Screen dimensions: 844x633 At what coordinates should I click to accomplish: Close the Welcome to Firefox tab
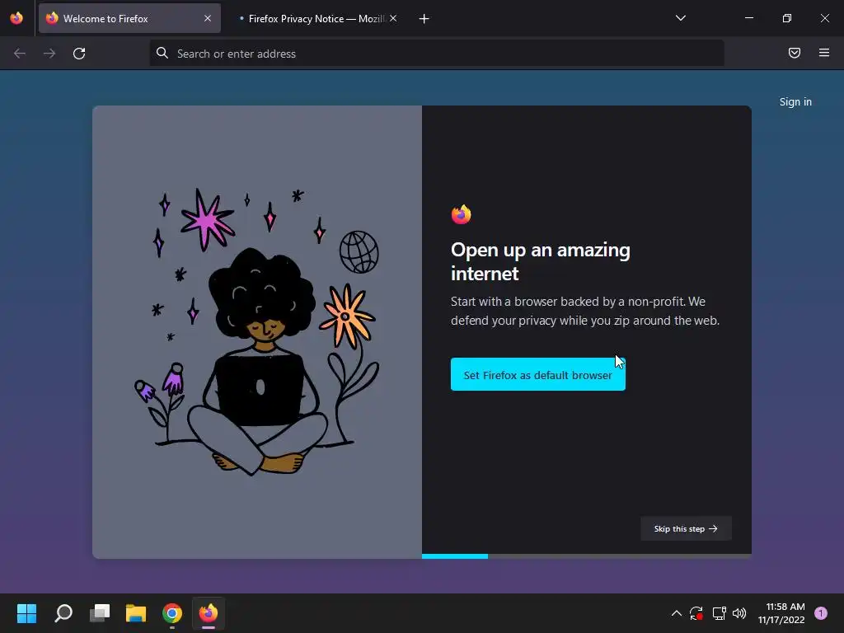point(208,18)
